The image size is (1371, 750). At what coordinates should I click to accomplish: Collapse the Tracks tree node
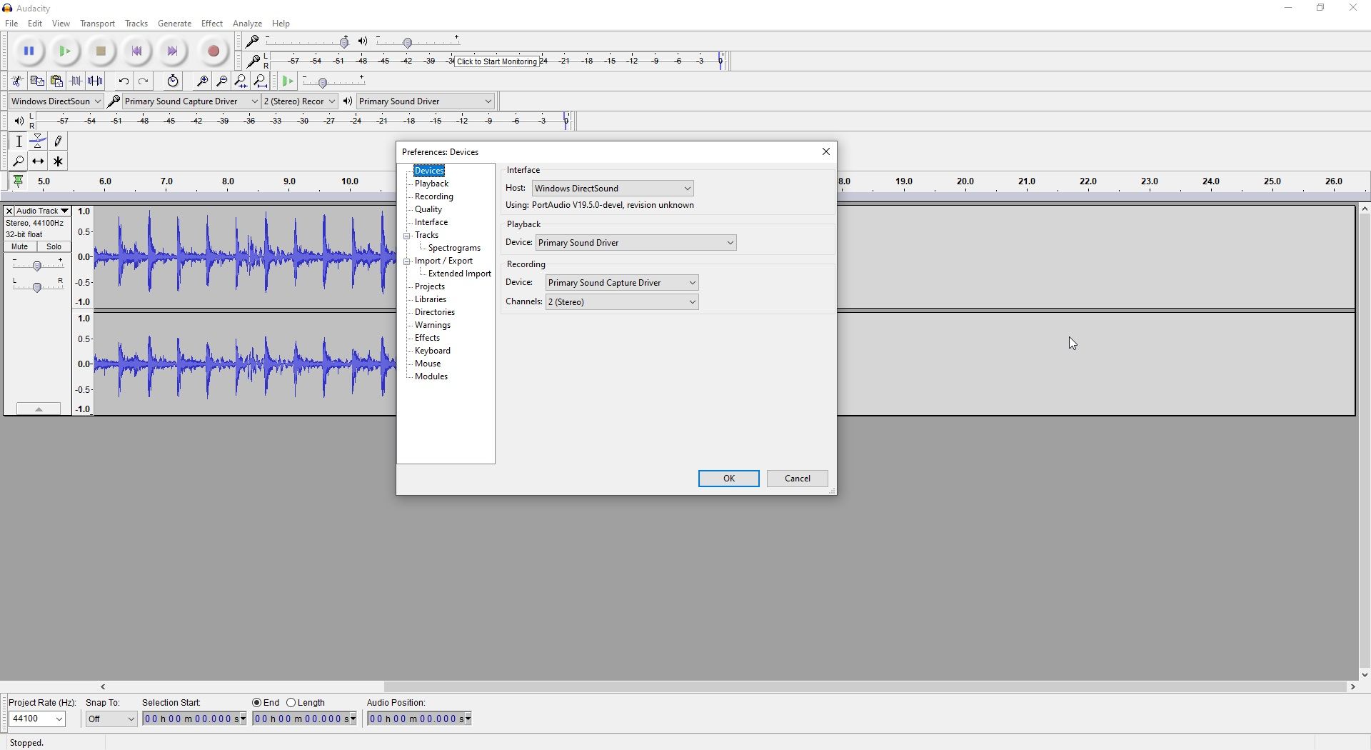coord(407,236)
